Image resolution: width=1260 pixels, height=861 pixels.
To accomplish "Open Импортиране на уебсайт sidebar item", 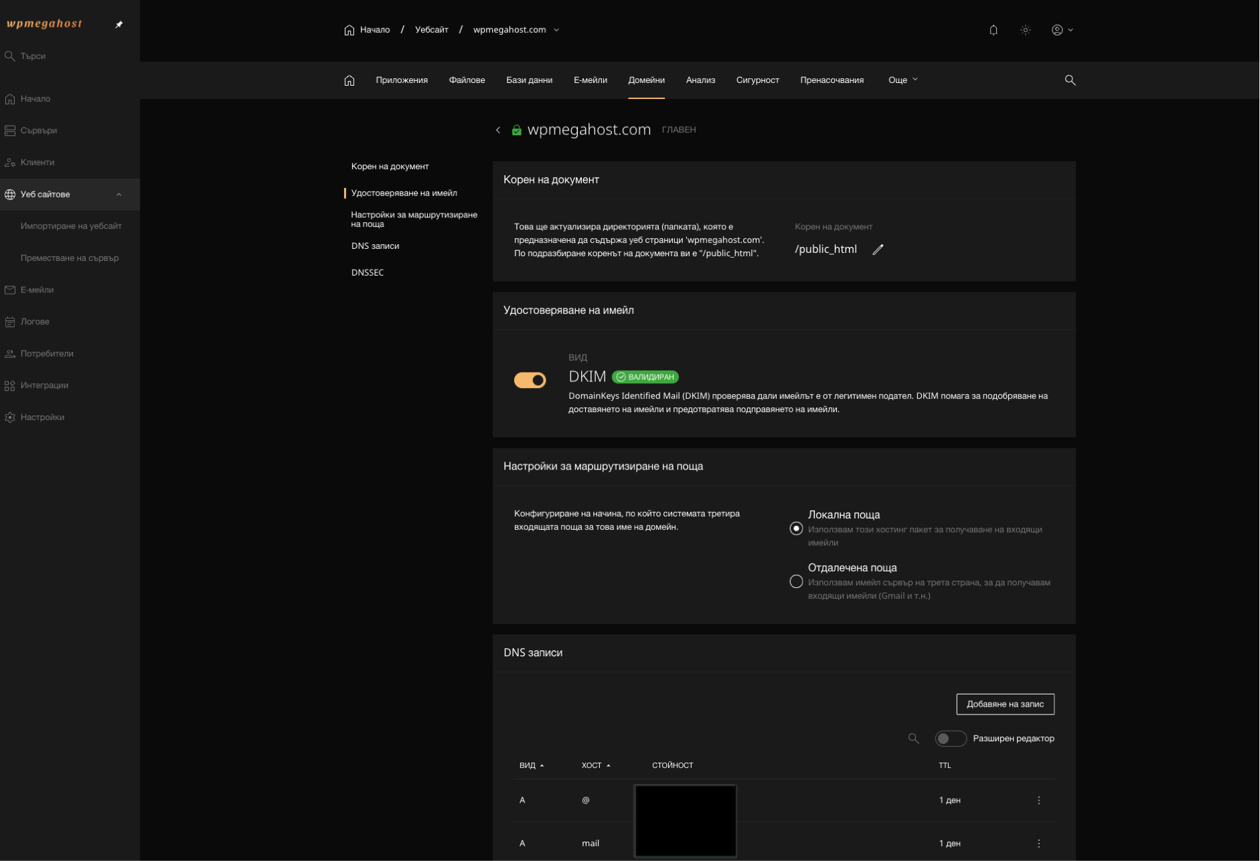I will tap(71, 226).
